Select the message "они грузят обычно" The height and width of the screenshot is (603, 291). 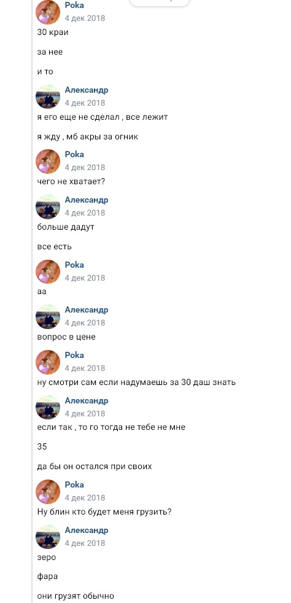(76, 596)
